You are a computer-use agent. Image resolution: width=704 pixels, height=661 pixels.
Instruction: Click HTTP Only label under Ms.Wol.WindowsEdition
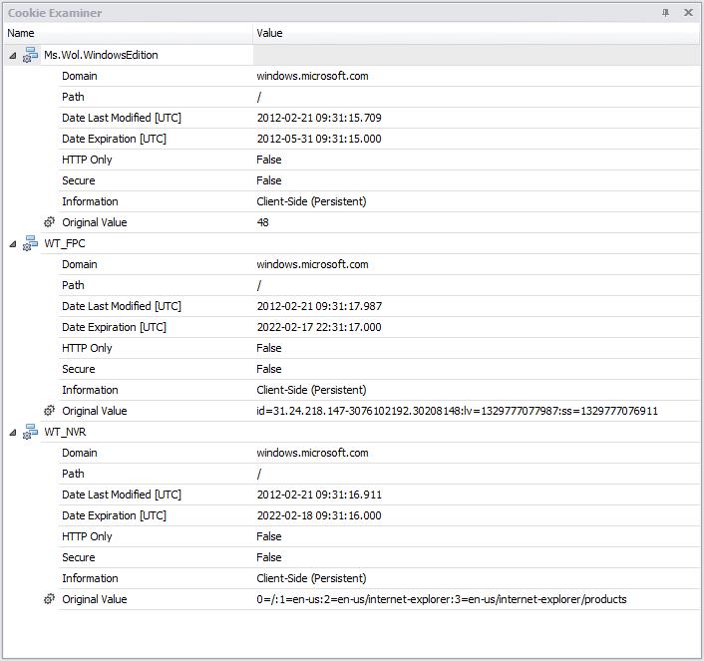[87, 160]
